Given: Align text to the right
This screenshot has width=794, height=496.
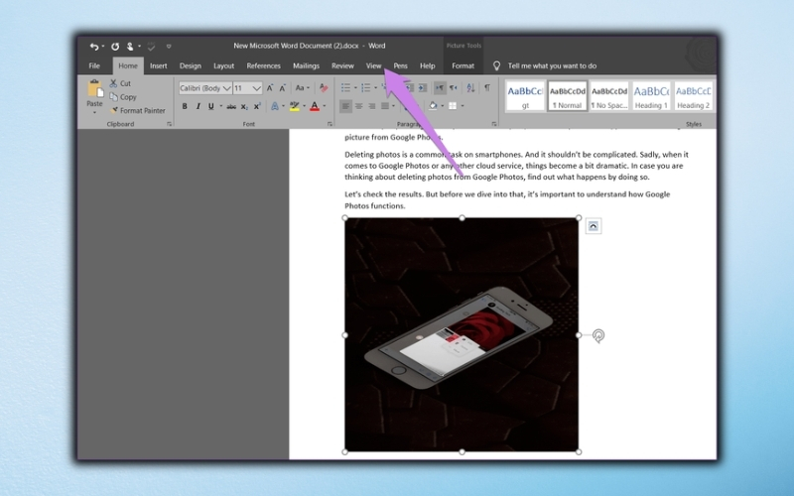Looking at the screenshot, I should [x=371, y=106].
